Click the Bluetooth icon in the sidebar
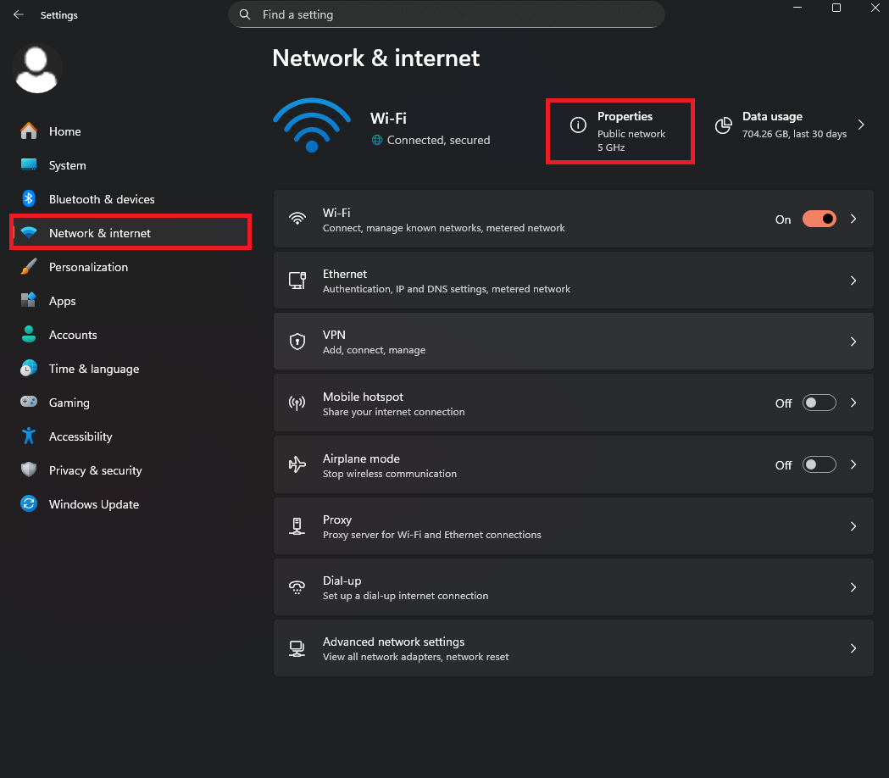 29,199
